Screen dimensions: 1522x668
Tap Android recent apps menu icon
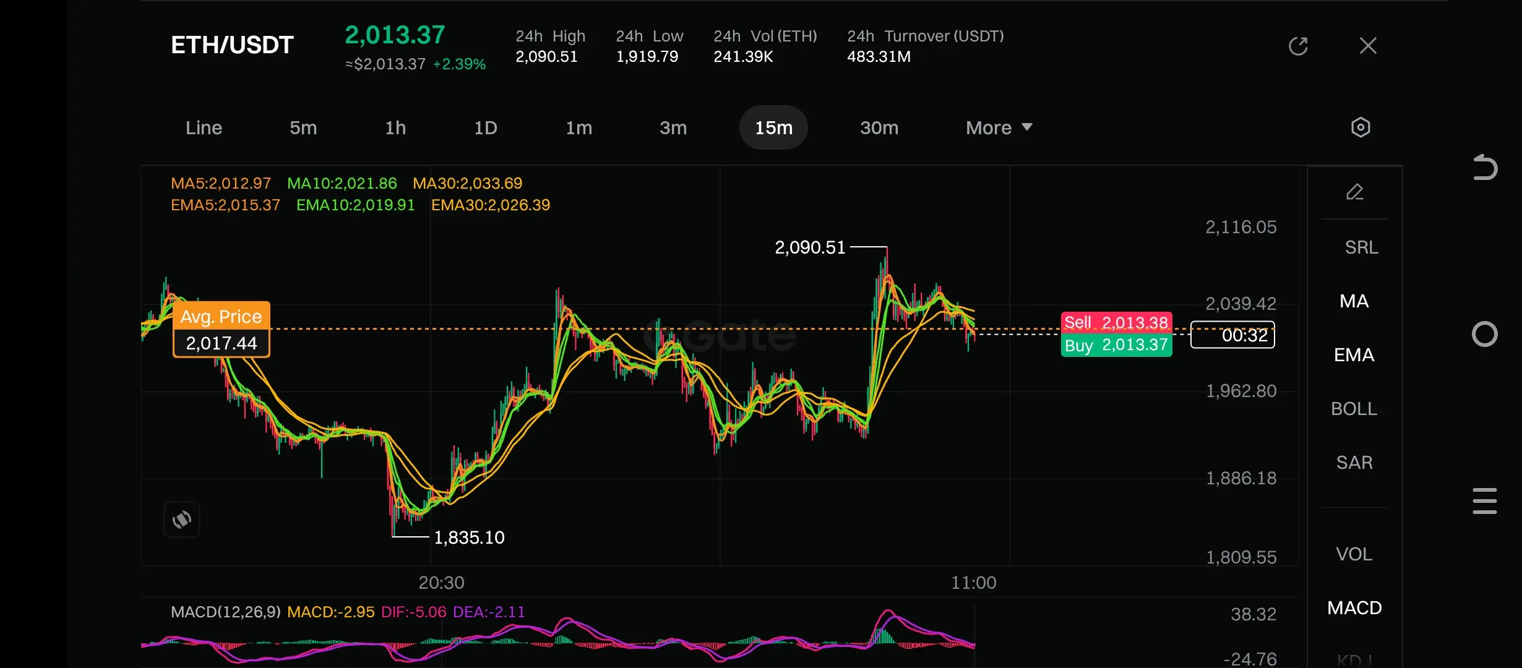[1484, 500]
